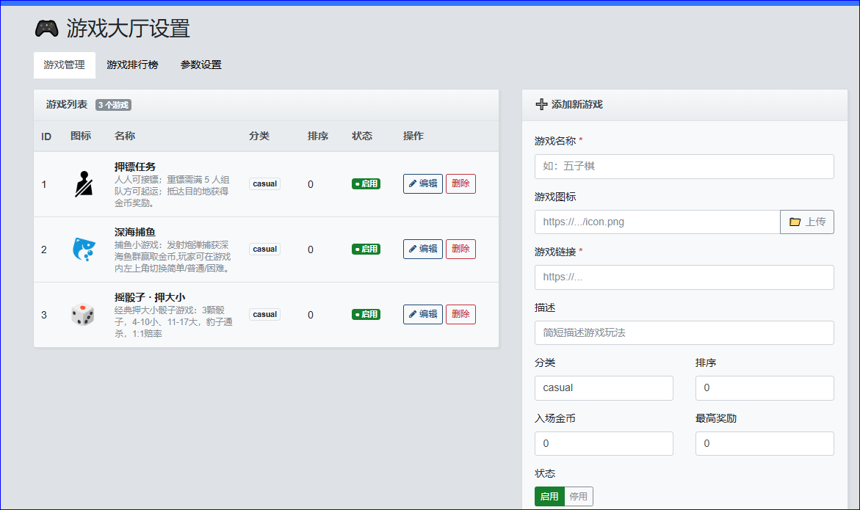Click the 3 个游戏 count badge
Screen dimensions: 860x510
coord(114,105)
